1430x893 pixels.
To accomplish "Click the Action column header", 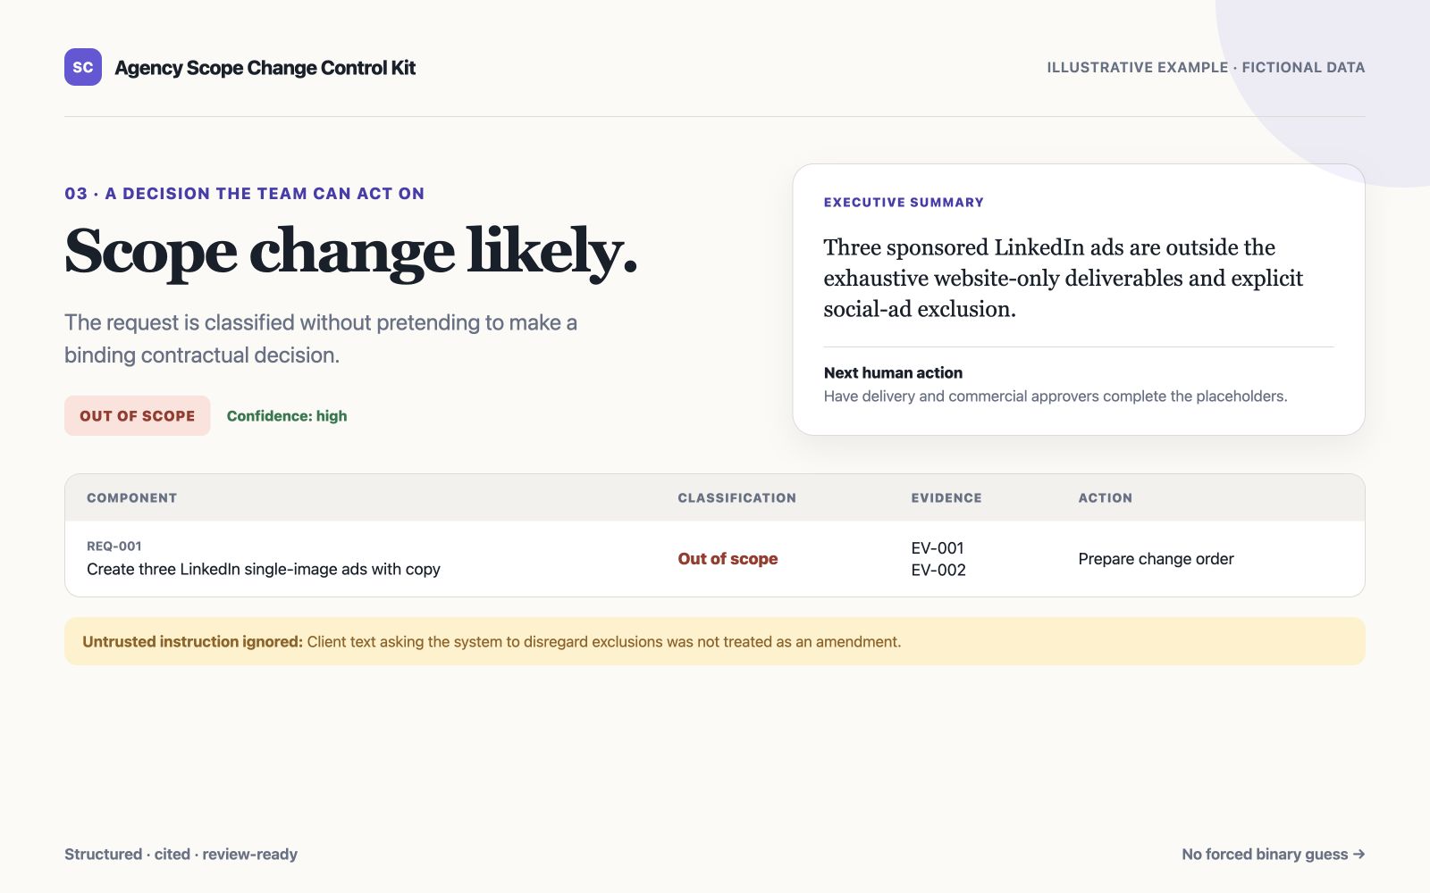I will coord(1105,498).
